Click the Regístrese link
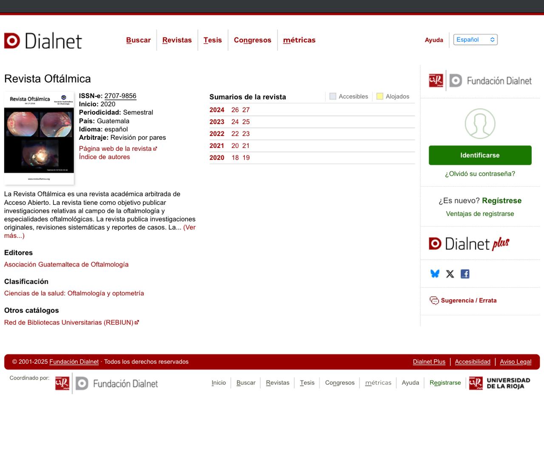The width and height of the screenshot is (544, 450). pos(501,201)
